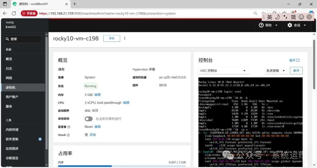Open 日志 logs in the sidebar
Viewport: 317px width, 168px height.
coord(23,68)
